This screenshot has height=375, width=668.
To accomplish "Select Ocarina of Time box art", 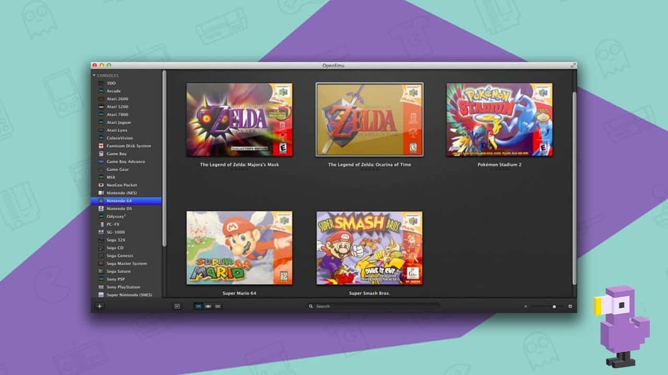I will coord(369,119).
